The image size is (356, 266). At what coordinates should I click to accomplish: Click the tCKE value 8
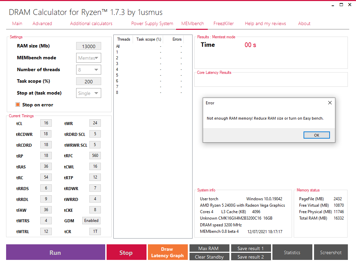(95, 210)
